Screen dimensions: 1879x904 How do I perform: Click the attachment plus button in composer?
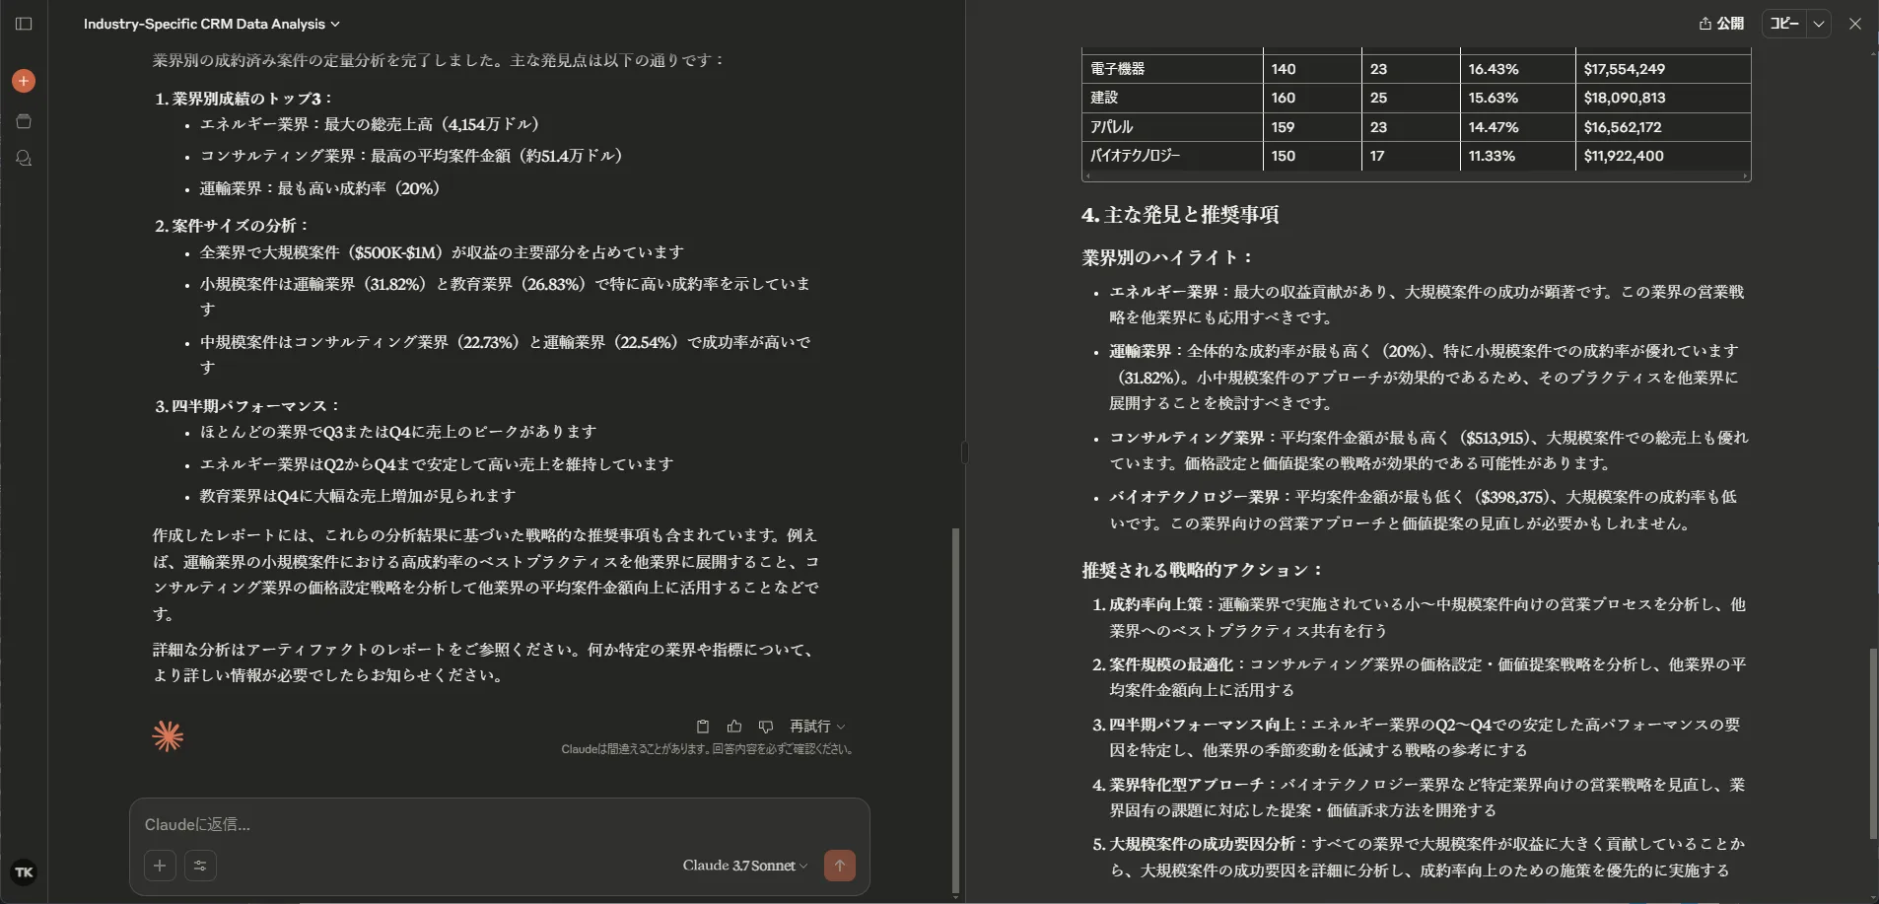click(160, 866)
